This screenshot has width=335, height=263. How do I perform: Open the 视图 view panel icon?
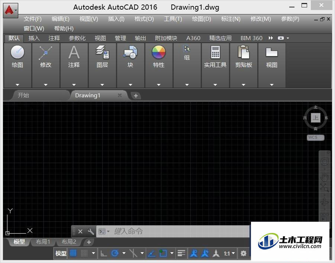click(271, 52)
